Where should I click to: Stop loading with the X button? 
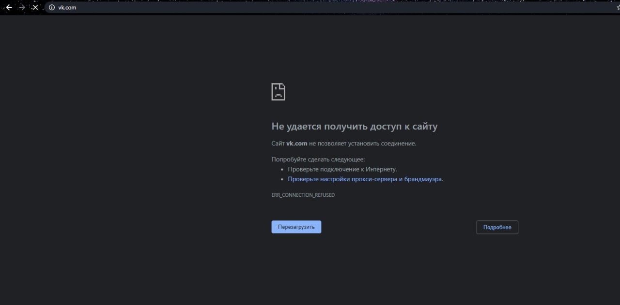[x=35, y=7]
